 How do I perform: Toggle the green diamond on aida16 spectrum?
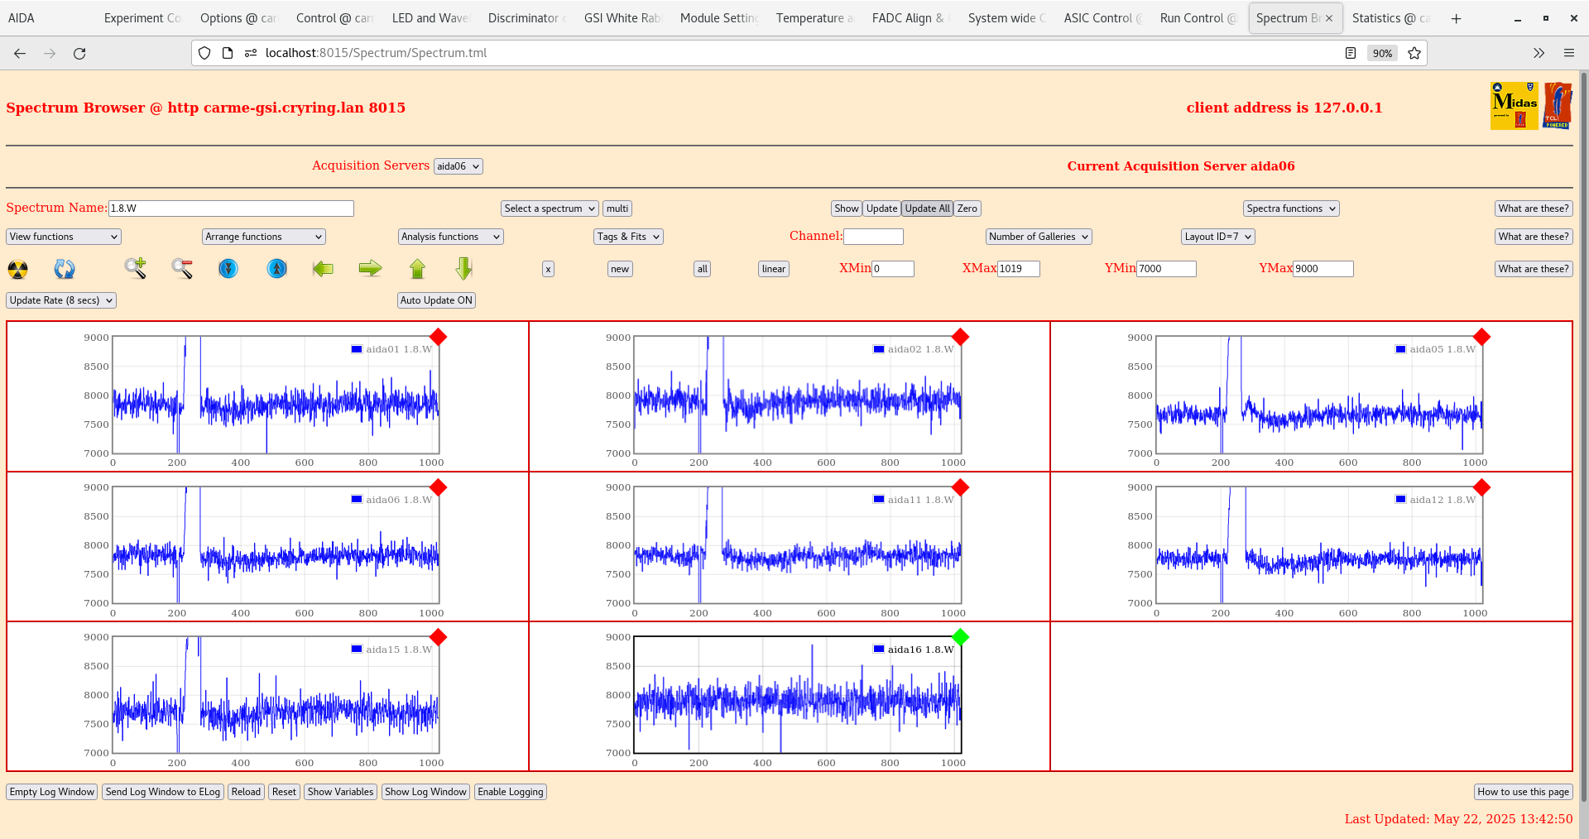click(960, 638)
